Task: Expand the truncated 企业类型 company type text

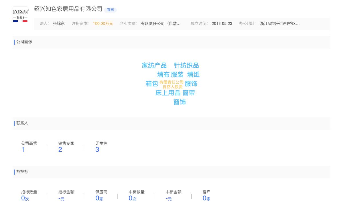Action: [161, 24]
